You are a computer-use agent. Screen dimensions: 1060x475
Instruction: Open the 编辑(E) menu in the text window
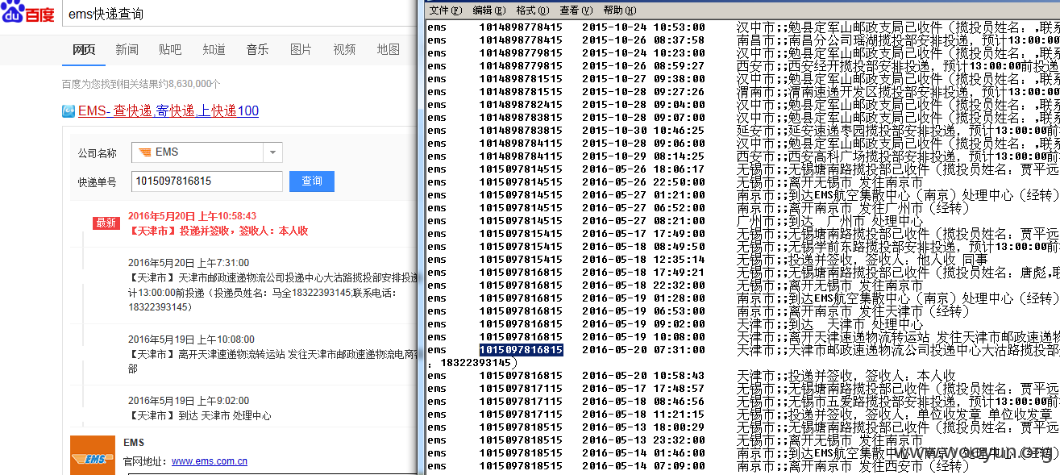coord(488,10)
